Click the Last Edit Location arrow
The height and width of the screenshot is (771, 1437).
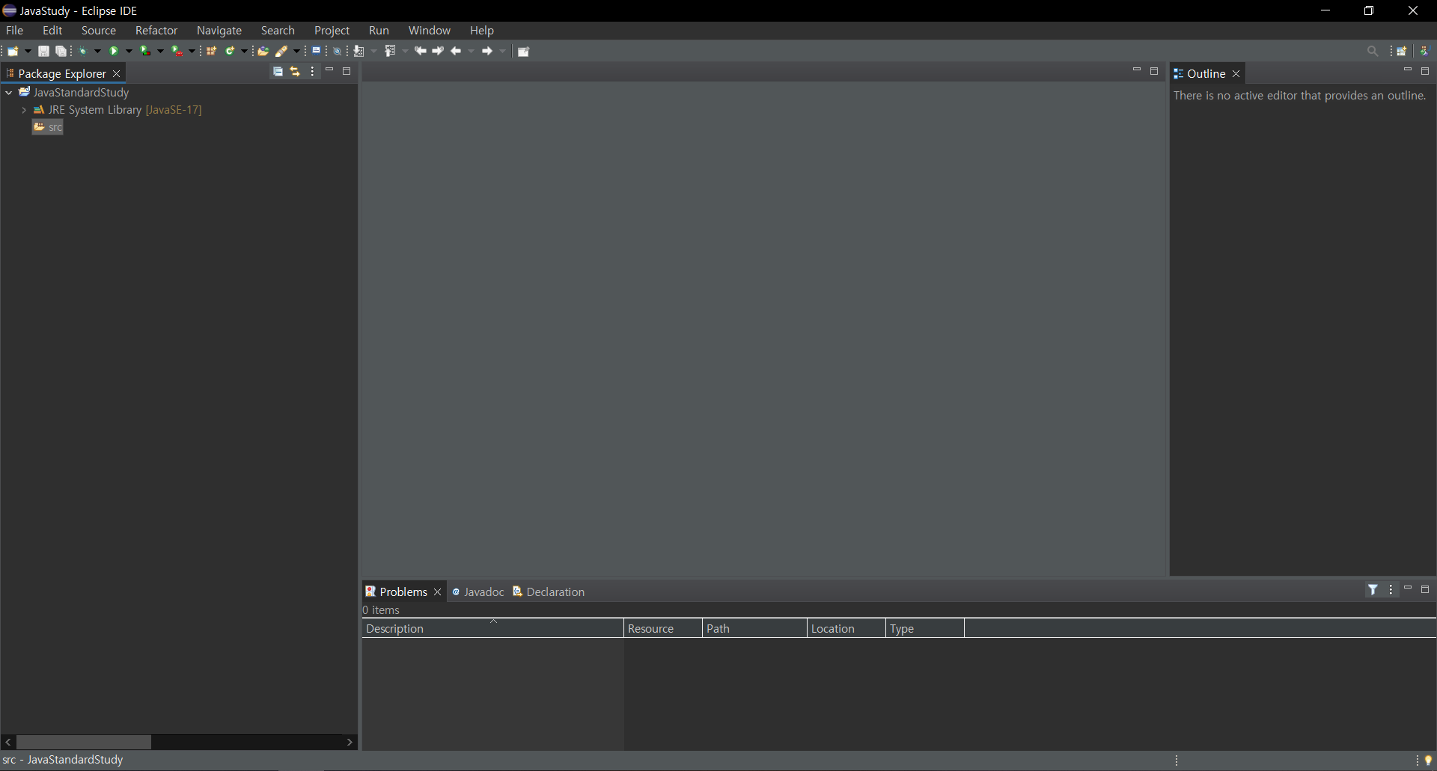click(420, 51)
